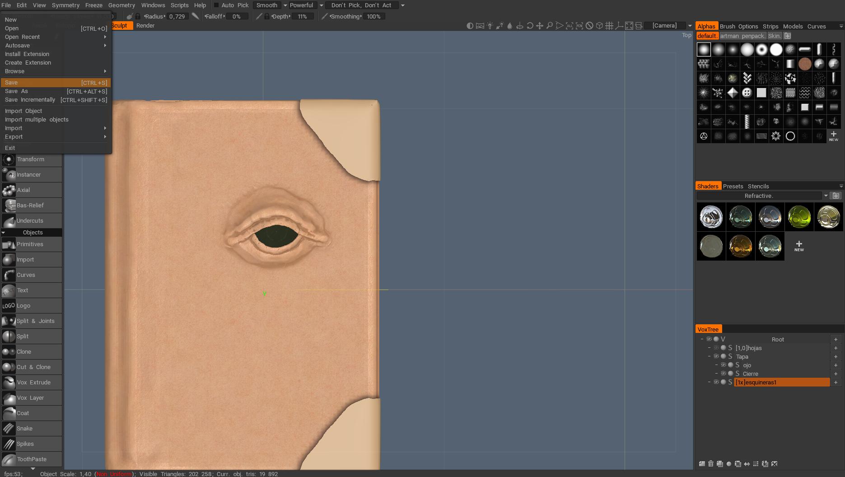This screenshot has width=845, height=477.
Task: Toggle visibility eye of Cierre layer
Action: [724, 374]
